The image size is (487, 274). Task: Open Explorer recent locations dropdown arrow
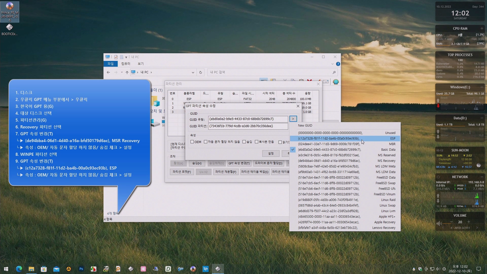tap(122, 72)
